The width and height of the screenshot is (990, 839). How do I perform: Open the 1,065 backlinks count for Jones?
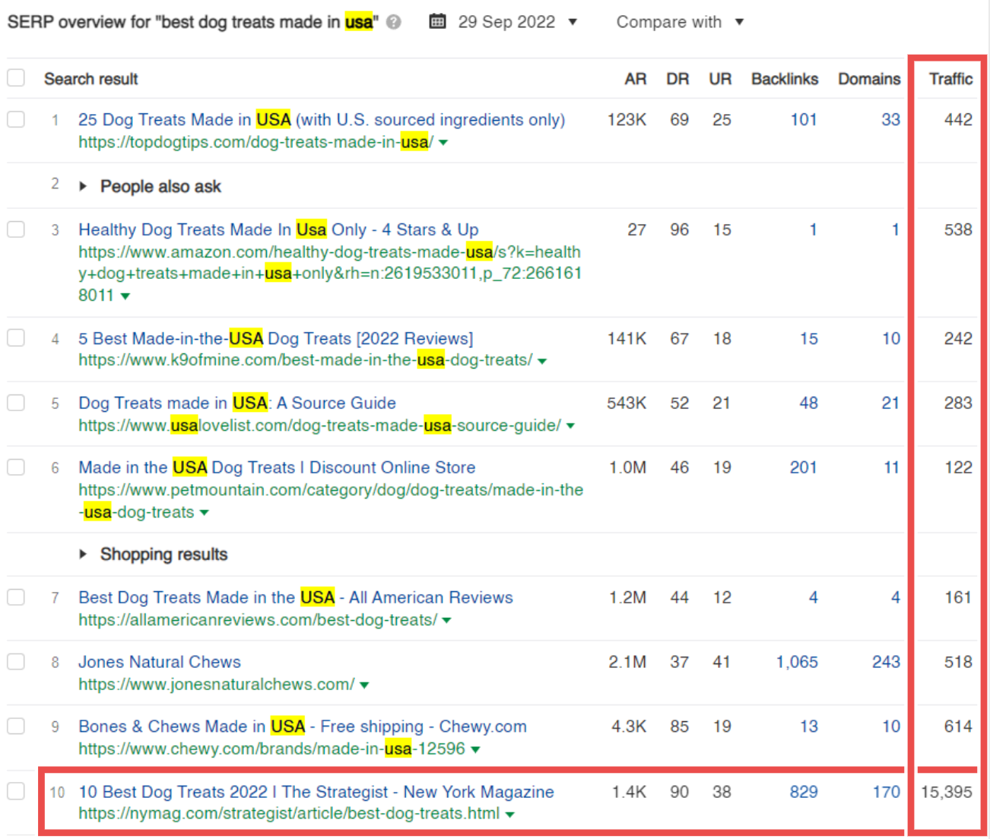797,662
